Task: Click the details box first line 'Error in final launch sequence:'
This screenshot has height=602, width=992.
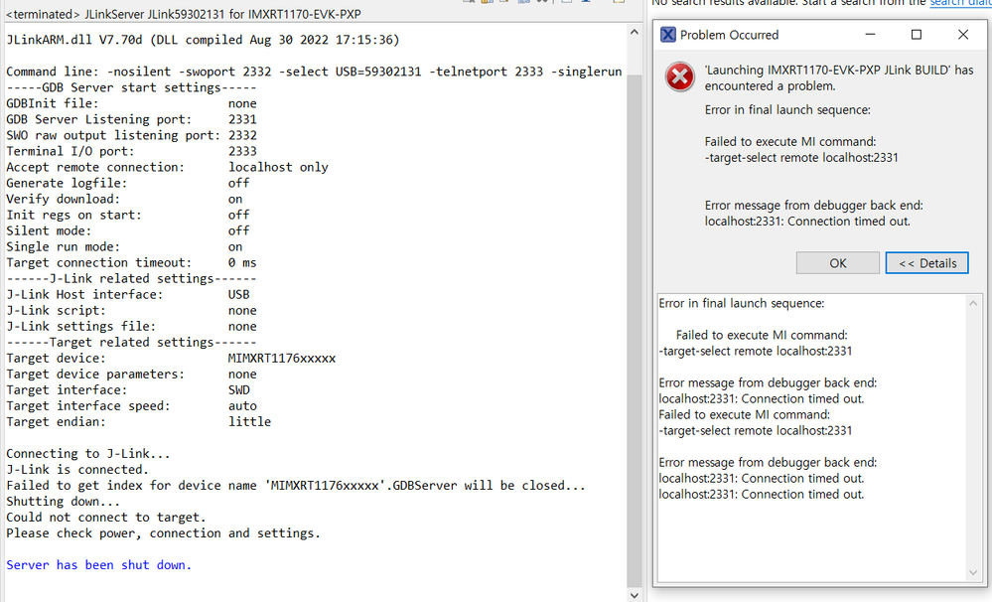Action: (x=742, y=303)
